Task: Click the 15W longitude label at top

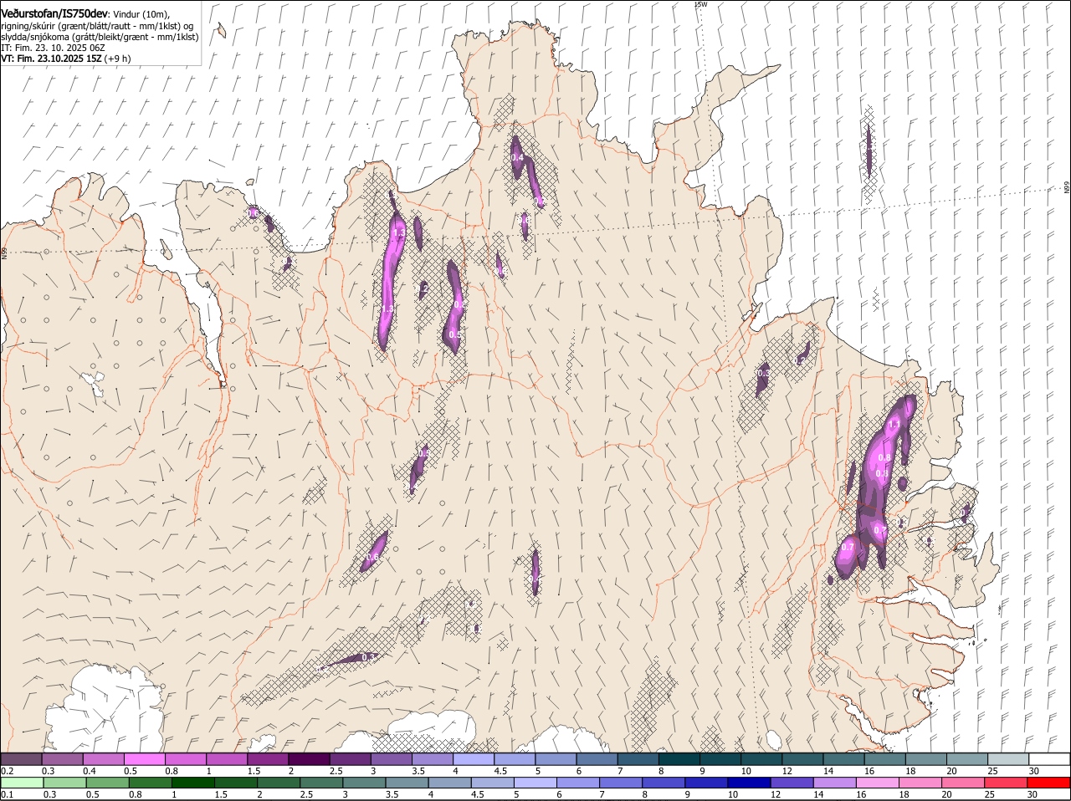Action: point(701,4)
